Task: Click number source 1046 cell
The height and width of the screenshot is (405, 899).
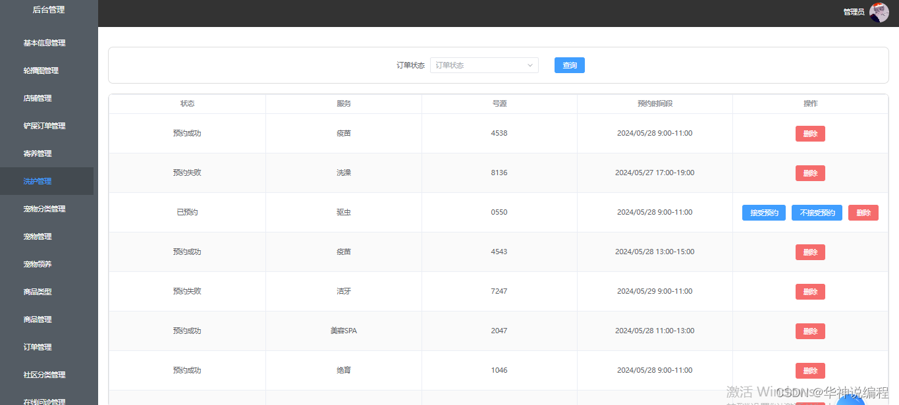Action: [499, 371]
